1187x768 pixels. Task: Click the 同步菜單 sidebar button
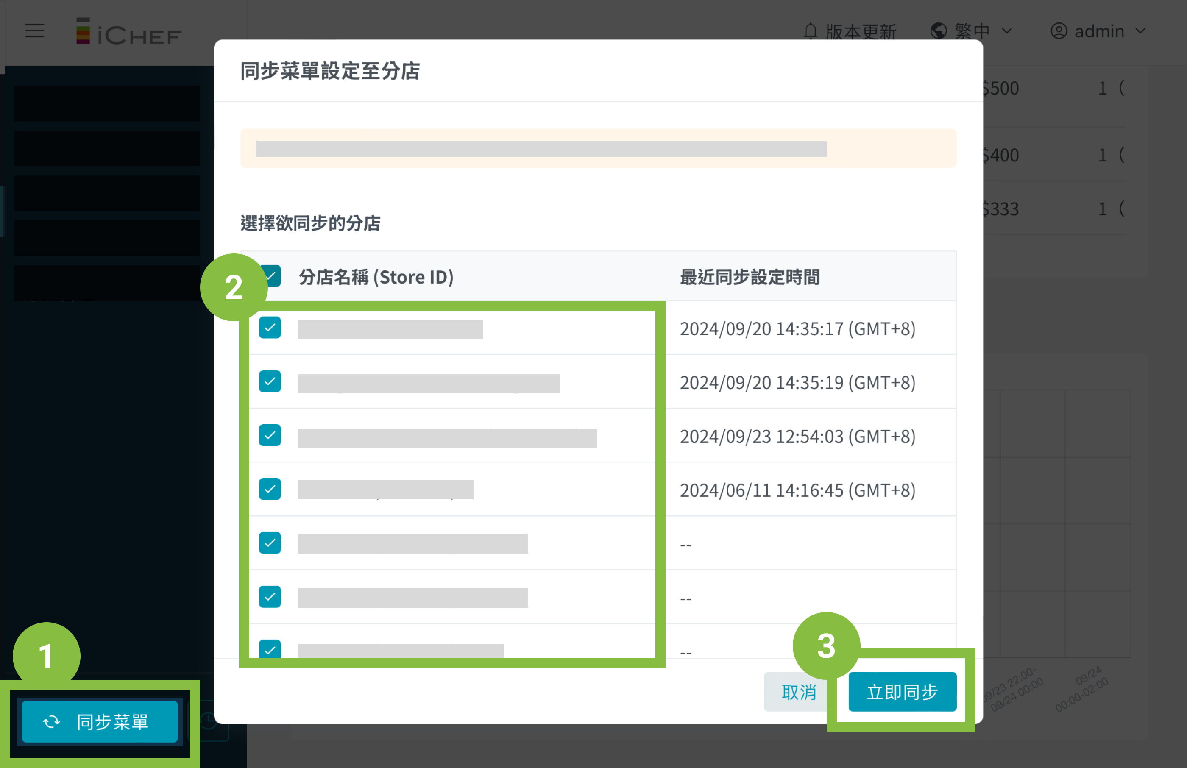tap(100, 722)
